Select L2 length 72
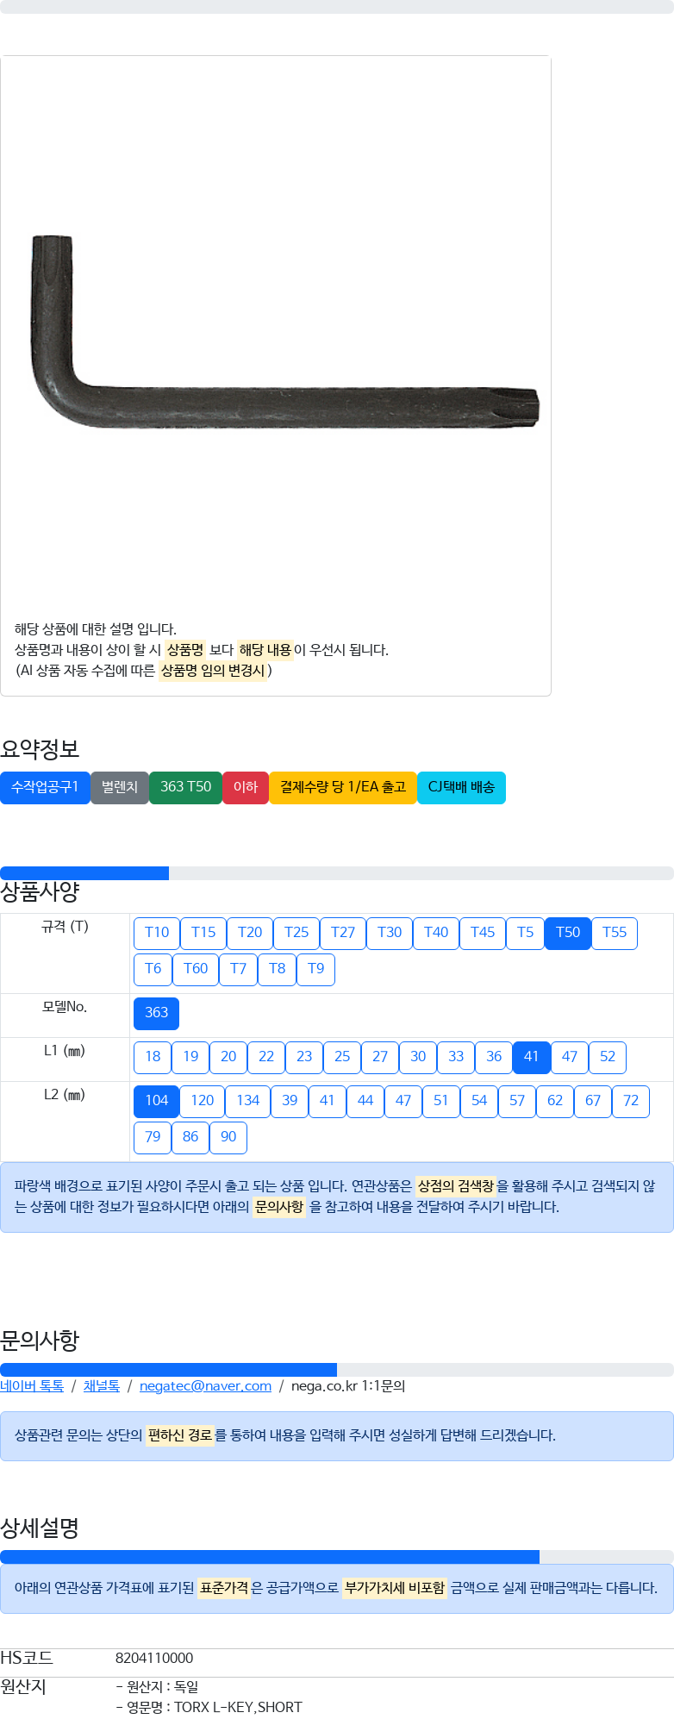This screenshot has height=1719, width=674. pyautogui.click(x=631, y=1101)
